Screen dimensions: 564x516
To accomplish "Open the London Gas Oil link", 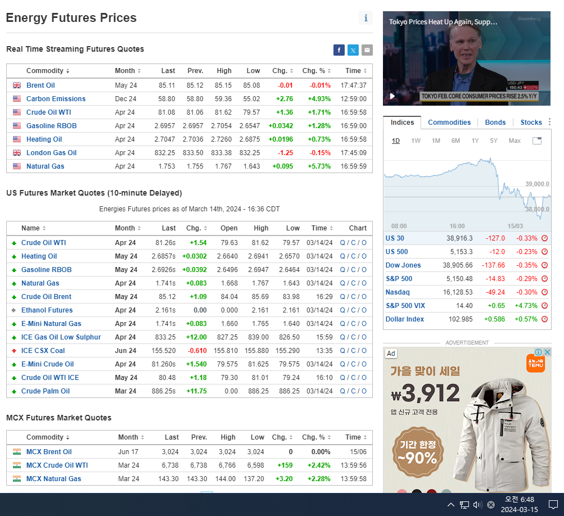I will 51,153.
